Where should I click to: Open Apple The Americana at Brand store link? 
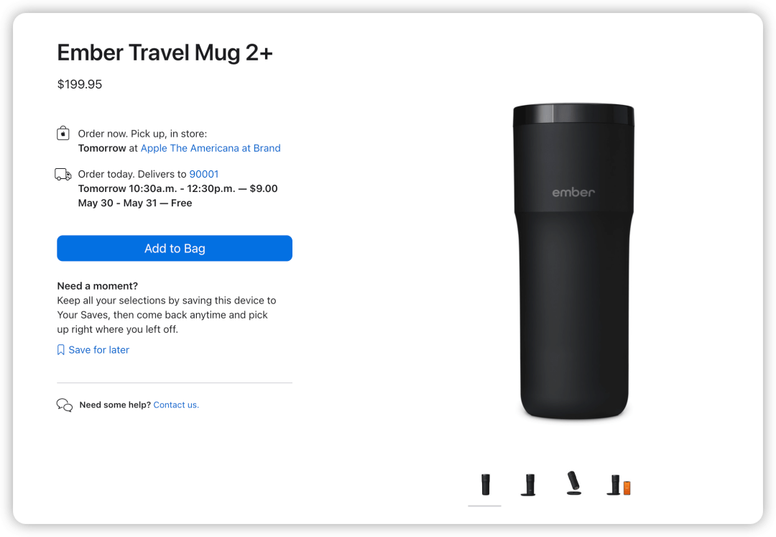pos(211,148)
